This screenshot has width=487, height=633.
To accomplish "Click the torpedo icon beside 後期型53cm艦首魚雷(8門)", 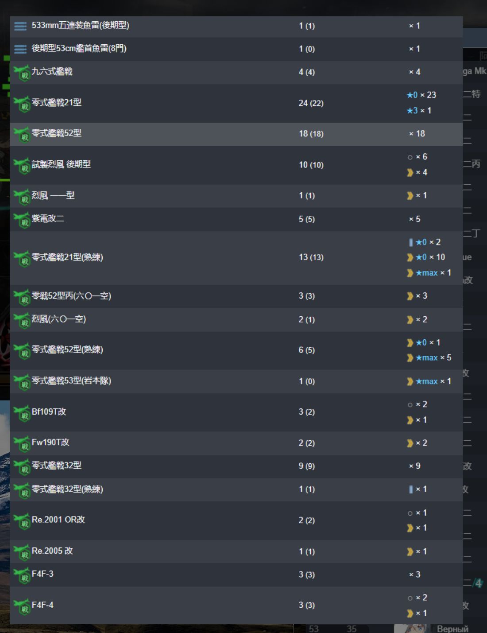I will coord(20,49).
